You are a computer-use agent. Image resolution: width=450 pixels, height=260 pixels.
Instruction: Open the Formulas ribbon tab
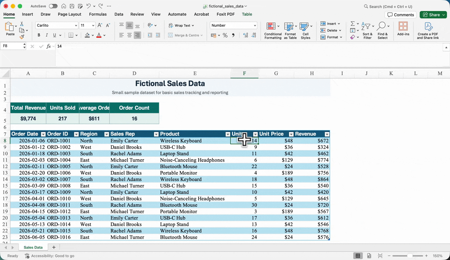(x=98, y=14)
